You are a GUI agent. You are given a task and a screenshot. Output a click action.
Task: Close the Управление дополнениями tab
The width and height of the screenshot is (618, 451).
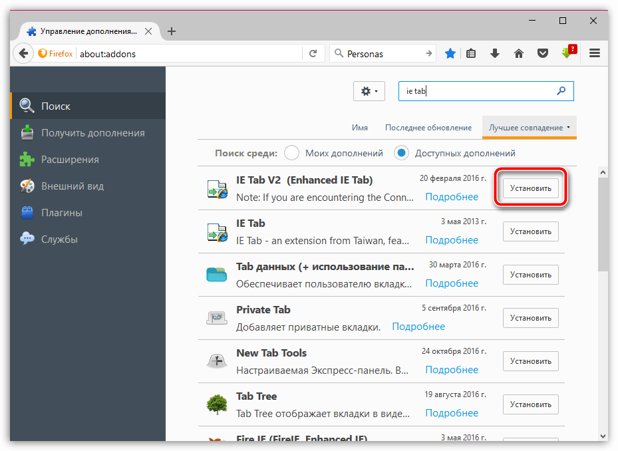(x=148, y=31)
